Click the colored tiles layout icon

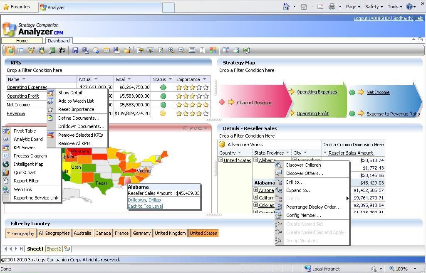[x=213, y=50]
